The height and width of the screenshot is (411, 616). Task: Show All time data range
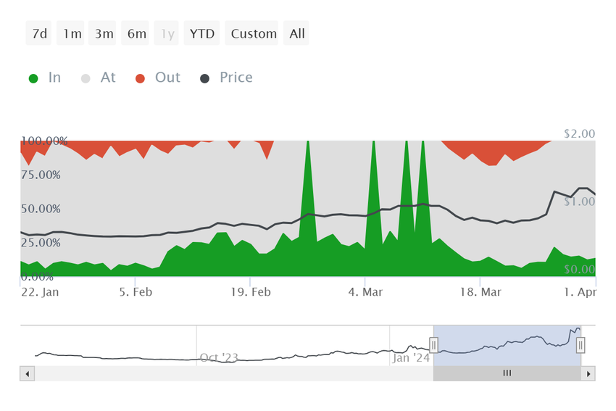(296, 33)
